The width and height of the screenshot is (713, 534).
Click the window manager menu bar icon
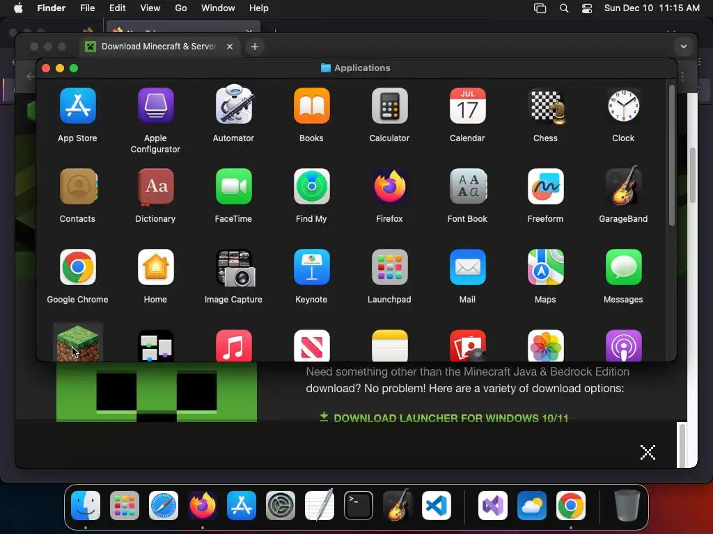click(x=540, y=8)
